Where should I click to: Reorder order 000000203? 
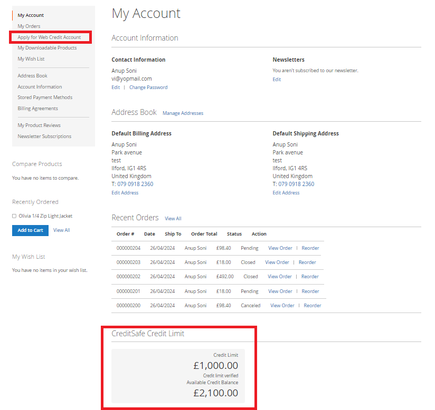pos(307,262)
